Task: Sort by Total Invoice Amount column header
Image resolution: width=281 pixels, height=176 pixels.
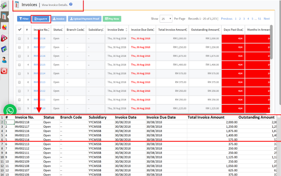Action: click(172, 30)
